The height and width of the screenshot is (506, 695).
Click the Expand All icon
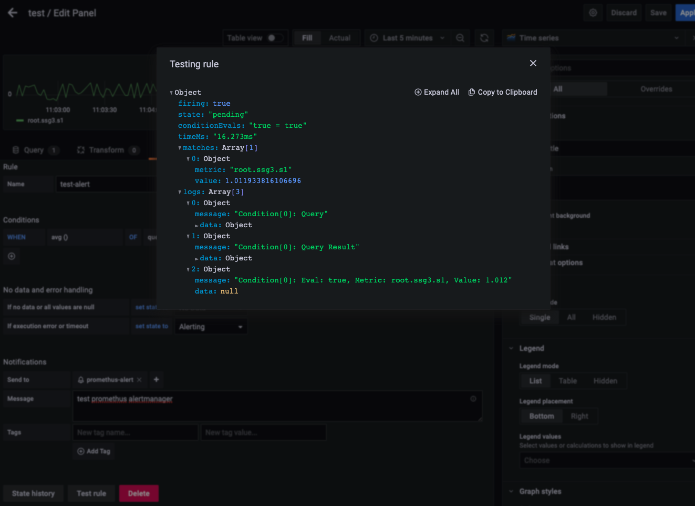(x=418, y=92)
